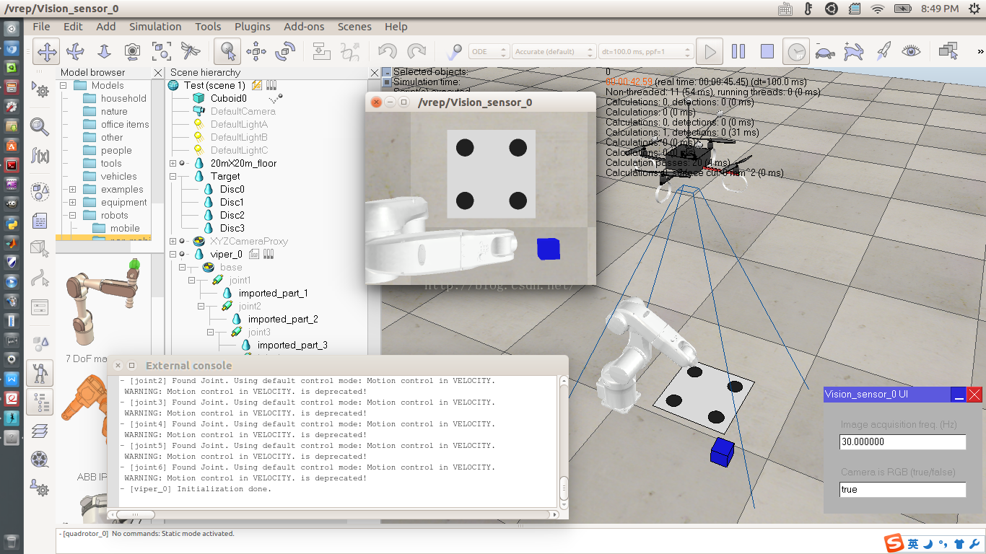
Task: Open the Add menu
Action: click(106, 27)
